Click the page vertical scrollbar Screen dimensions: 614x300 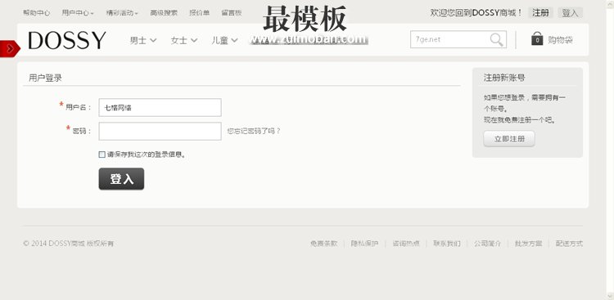coord(610,150)
